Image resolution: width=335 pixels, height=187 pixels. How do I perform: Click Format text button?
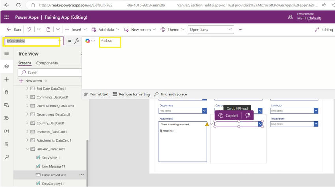click(x=96, y=94)
